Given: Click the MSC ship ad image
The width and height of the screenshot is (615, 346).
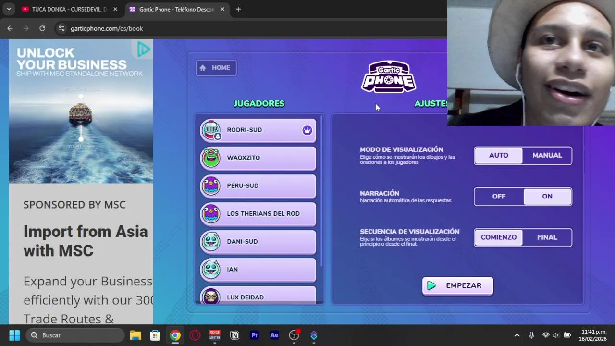Looking at the screenshot, I should [81, 111].
